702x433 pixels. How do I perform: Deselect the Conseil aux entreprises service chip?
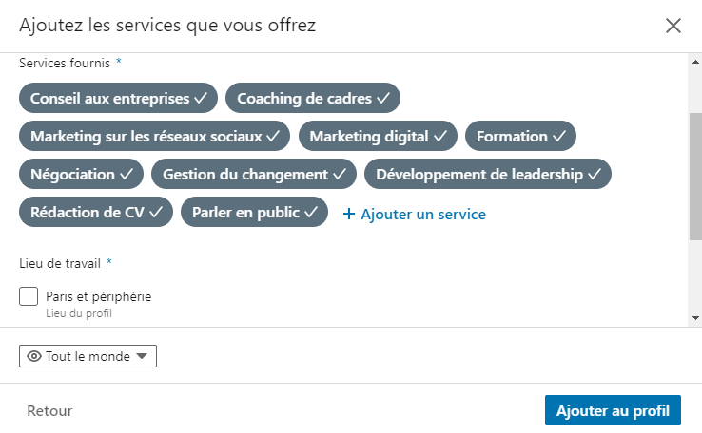click(x=119, y=98)
